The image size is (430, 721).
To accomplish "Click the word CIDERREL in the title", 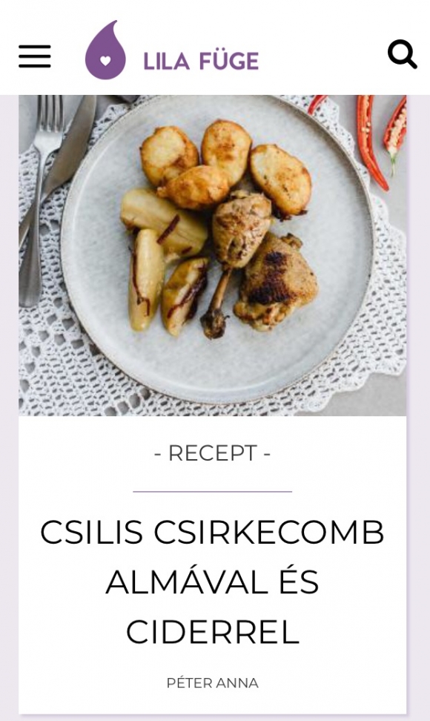I will coord(212,632).
